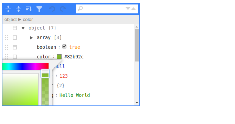Select 'object' in the breadcrumb path
Screen dimensions: 235x124
(x=10, y=20)
